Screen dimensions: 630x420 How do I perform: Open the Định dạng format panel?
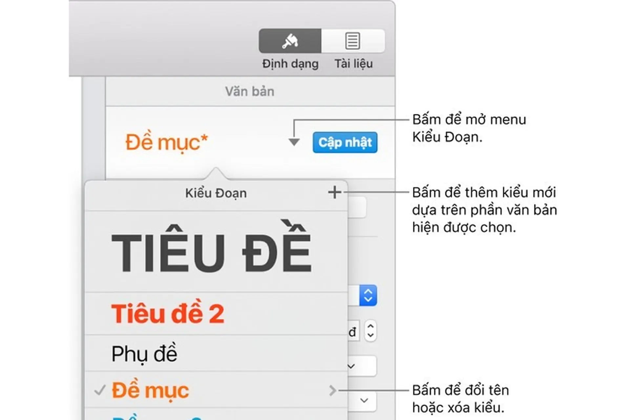point(290,41)
